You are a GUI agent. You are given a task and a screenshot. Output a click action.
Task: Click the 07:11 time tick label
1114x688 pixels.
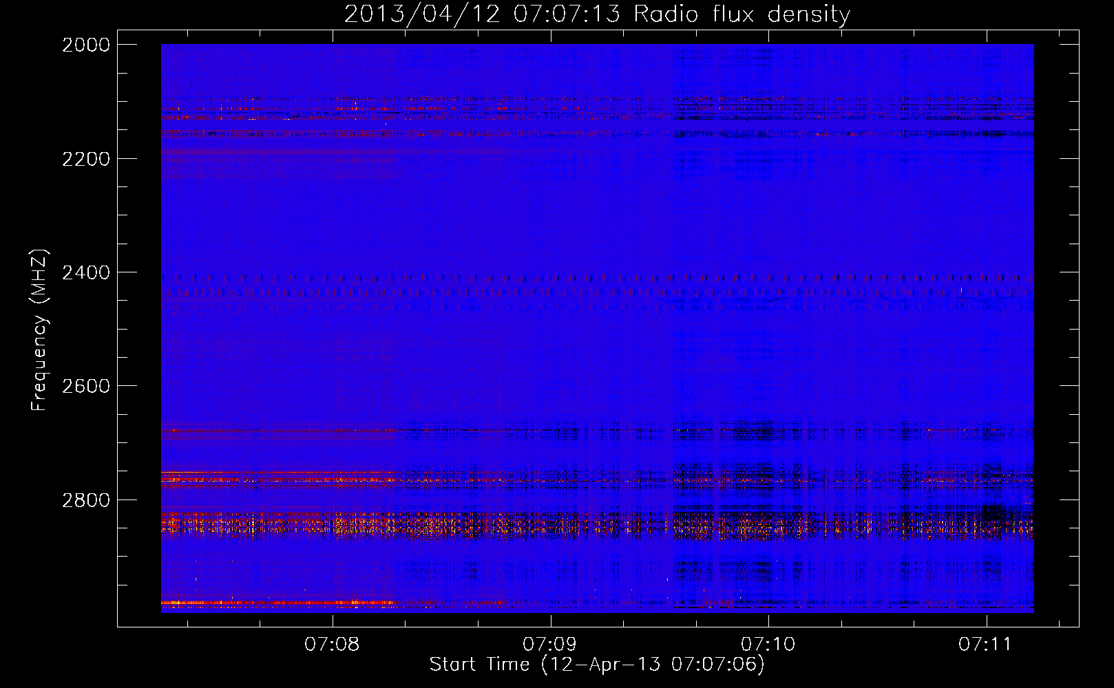(x=985, y=645)
